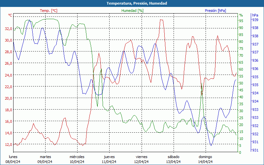Click the 28,0 temperature axis value

(9, 52)
